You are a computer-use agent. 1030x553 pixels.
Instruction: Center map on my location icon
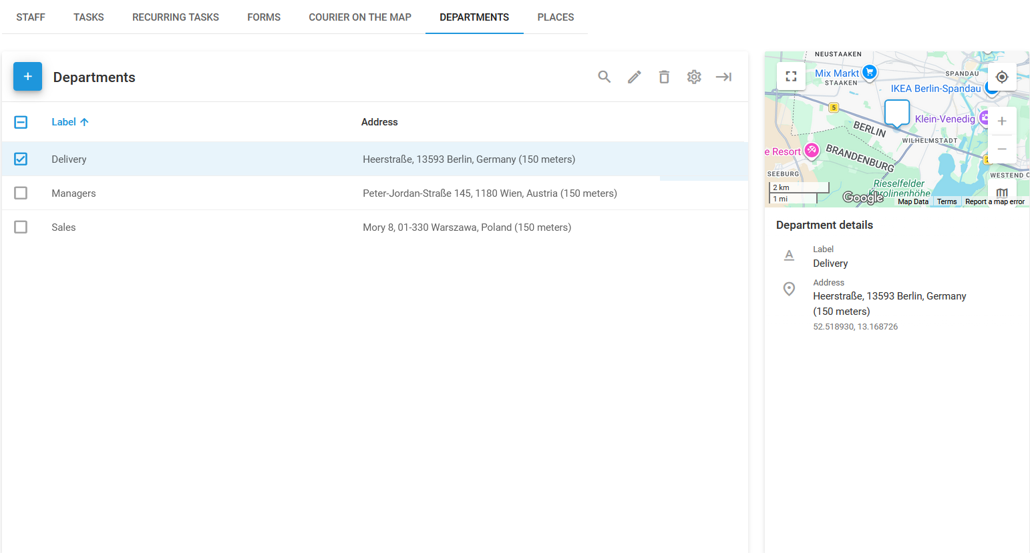point(1002,77)
